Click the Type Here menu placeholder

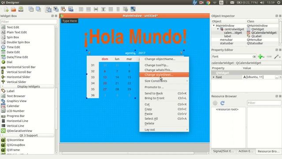tap(70, 21)
